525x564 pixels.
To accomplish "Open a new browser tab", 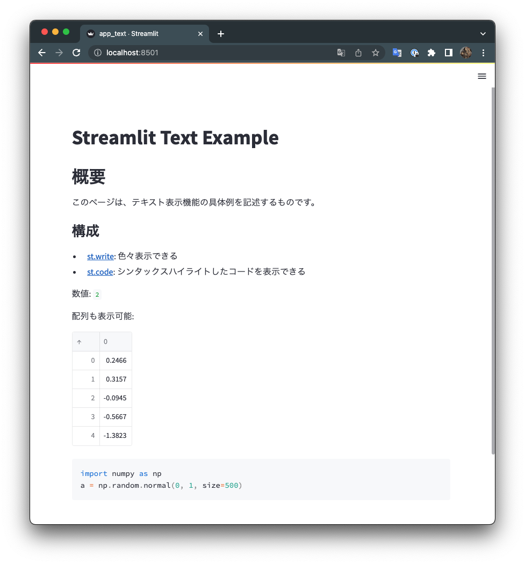I will (220, 33).
